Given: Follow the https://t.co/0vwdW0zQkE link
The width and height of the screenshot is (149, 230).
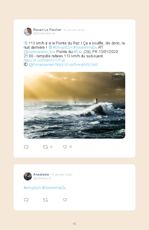Looking at the screenshot, I should [x=77, y=64].
